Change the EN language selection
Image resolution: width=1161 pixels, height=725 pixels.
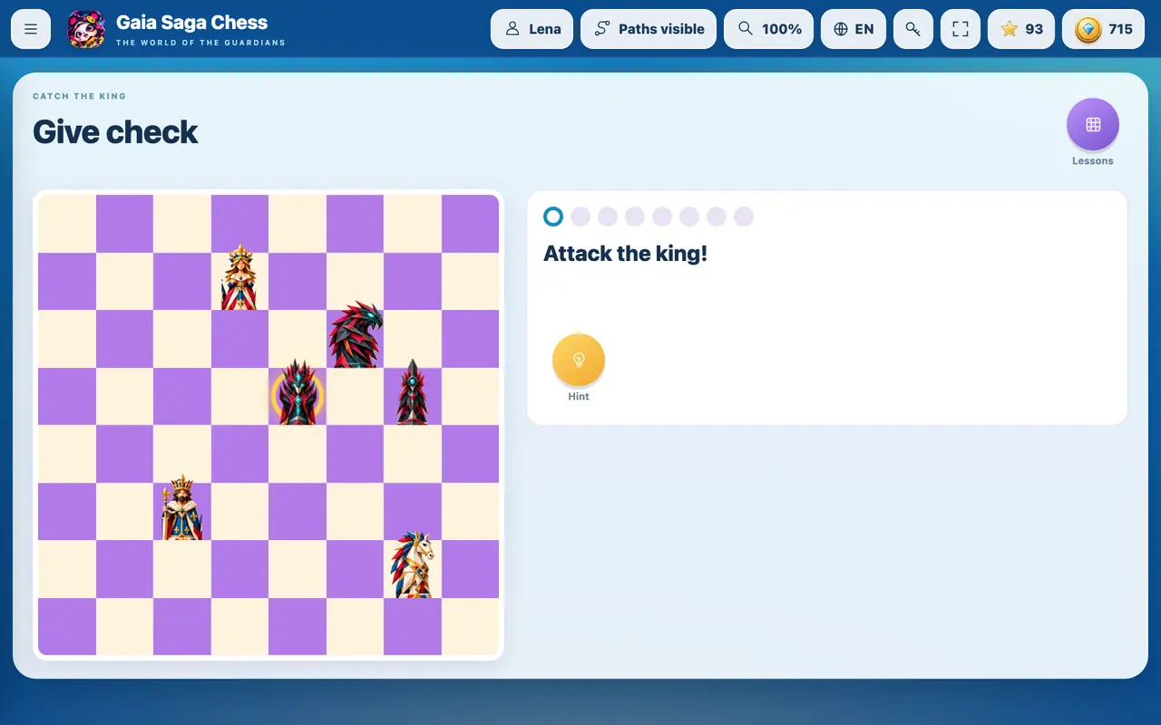854,29
